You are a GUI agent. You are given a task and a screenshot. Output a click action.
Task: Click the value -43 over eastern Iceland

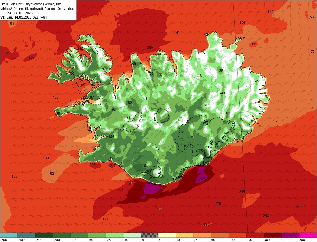point(223,93)
